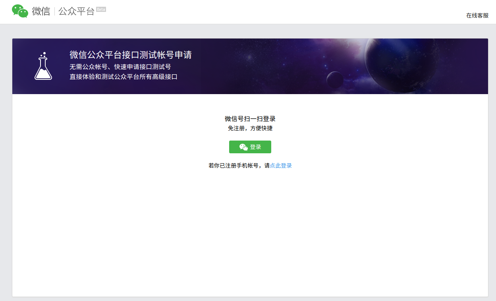
Task: Open the 在线客服 online support link
Action: pos(477,15)
